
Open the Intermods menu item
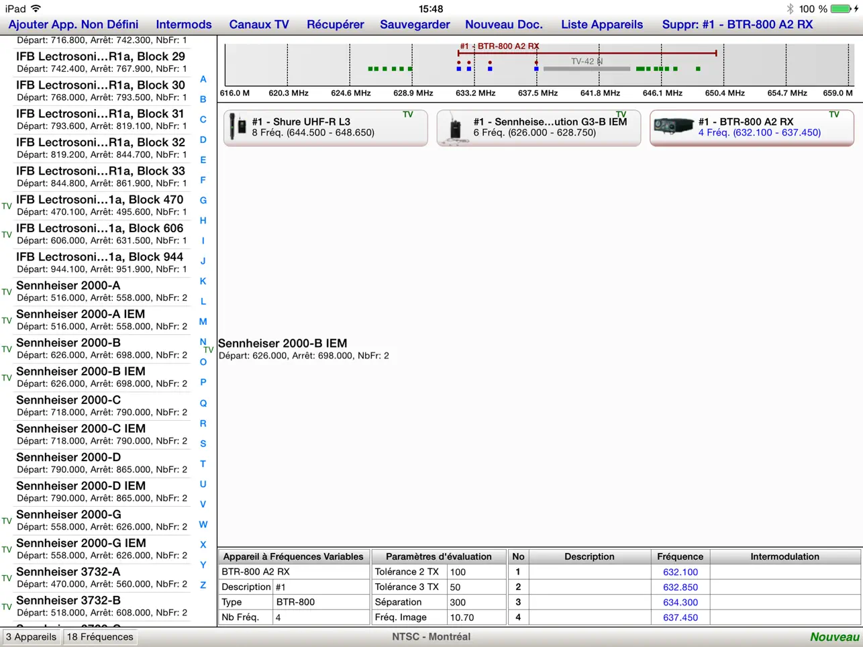tap(184, 24)
